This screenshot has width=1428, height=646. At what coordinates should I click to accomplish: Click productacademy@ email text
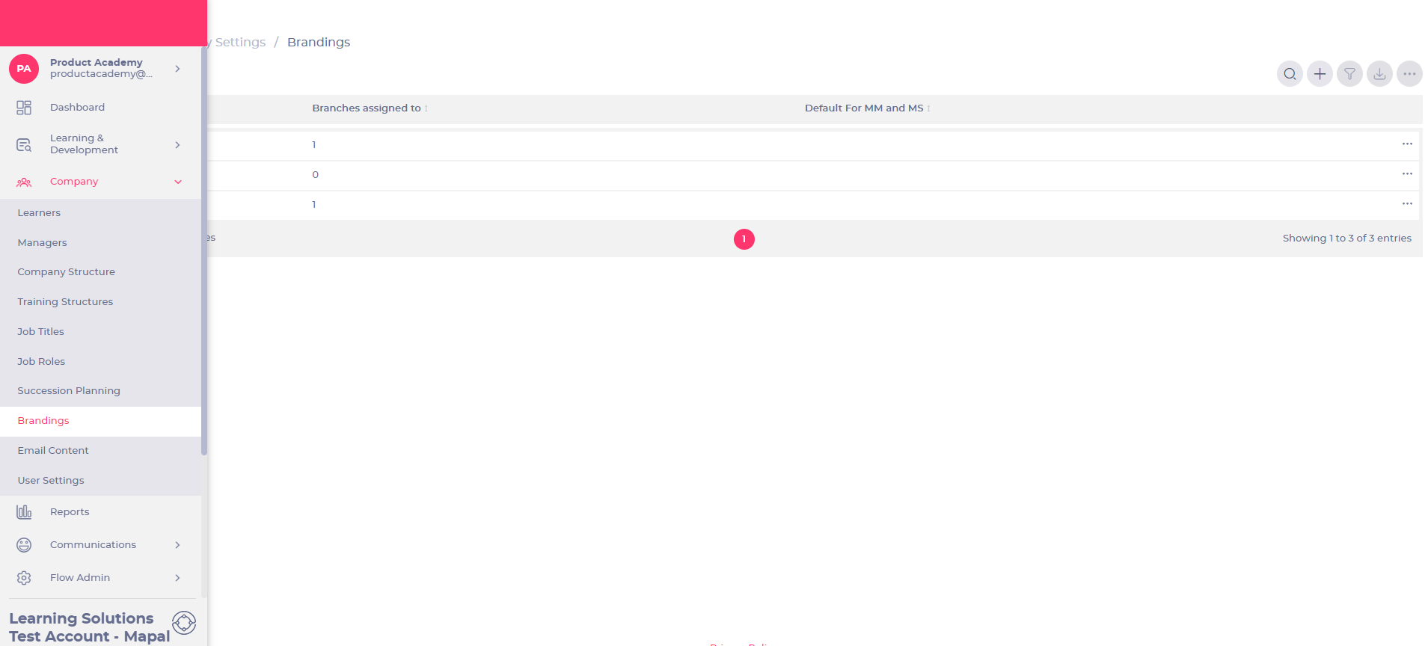101,74
